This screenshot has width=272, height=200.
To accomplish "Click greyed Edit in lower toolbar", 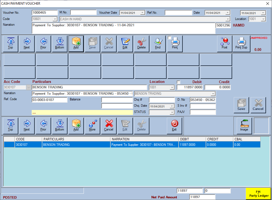I will click(x=125, y=126).
